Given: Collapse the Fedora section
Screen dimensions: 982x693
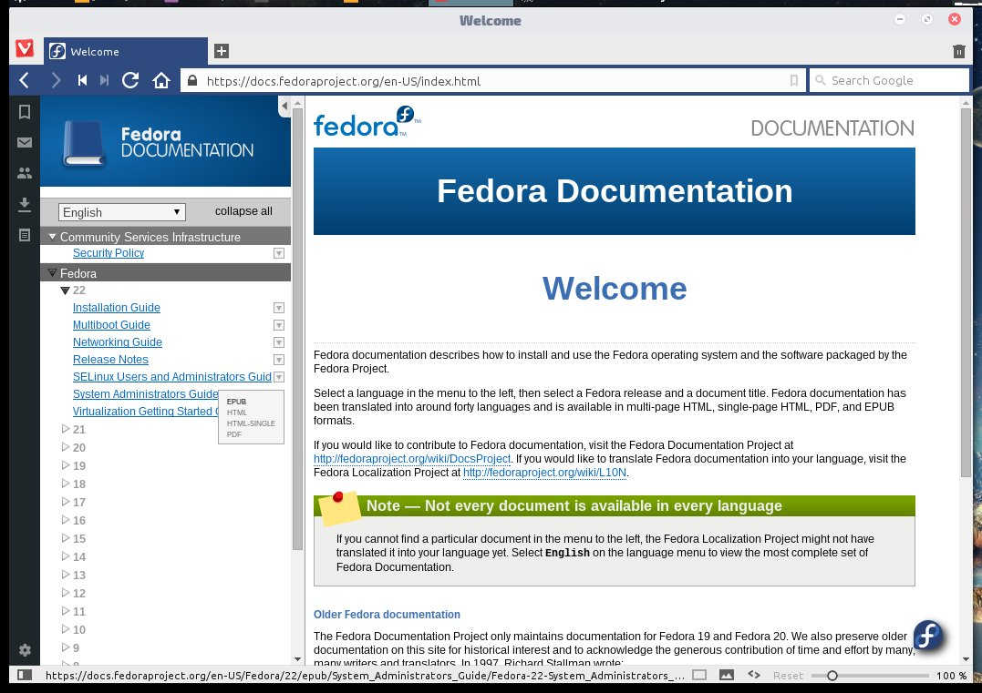Looking at the screenshot, I should pyautogui.click(x=53, y=272).
